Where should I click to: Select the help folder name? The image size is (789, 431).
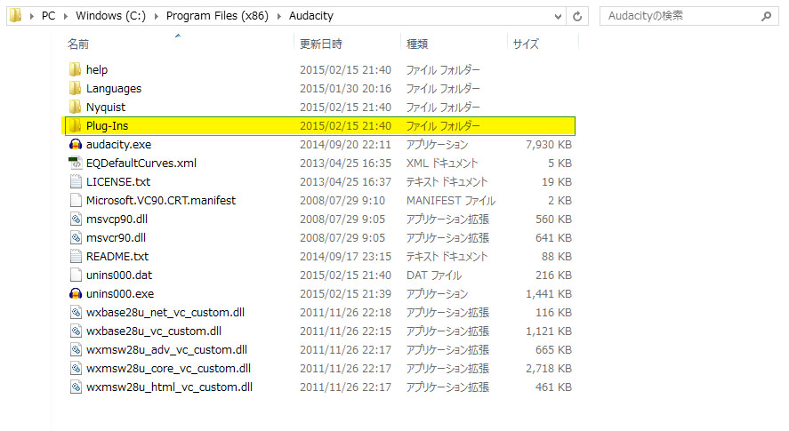point(97,70)
